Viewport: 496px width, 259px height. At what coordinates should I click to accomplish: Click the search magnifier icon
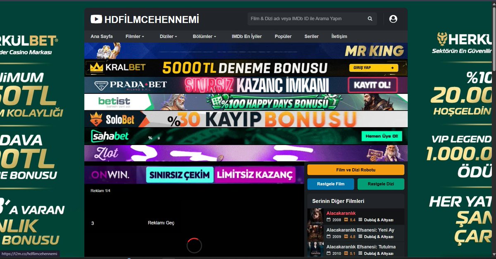point(370,19)
